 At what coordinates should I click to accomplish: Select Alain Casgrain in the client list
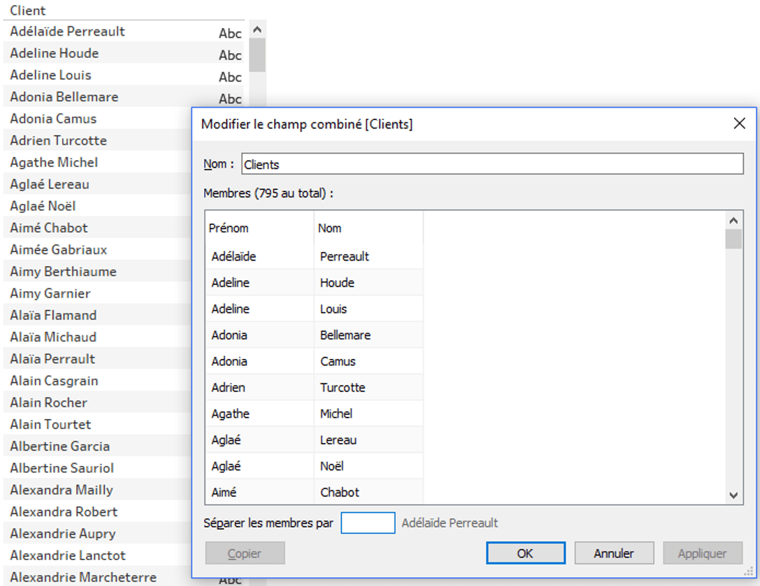pos(54,381)
